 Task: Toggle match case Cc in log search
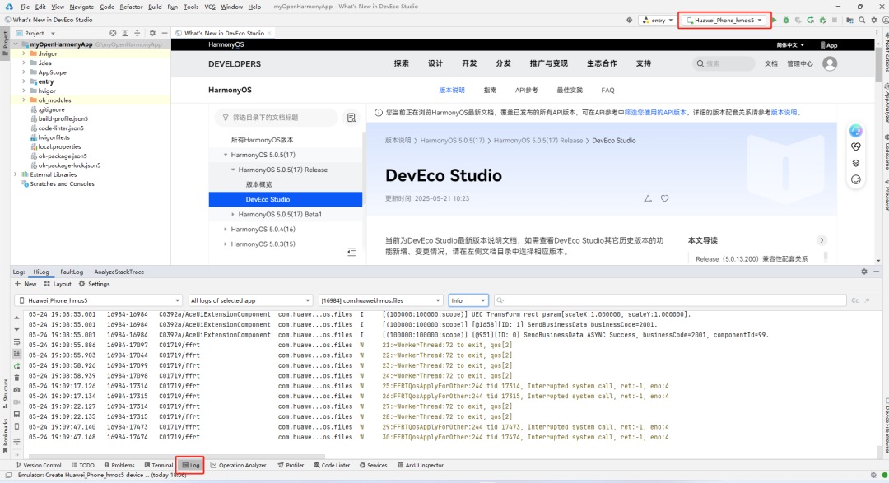pos(855,300)
